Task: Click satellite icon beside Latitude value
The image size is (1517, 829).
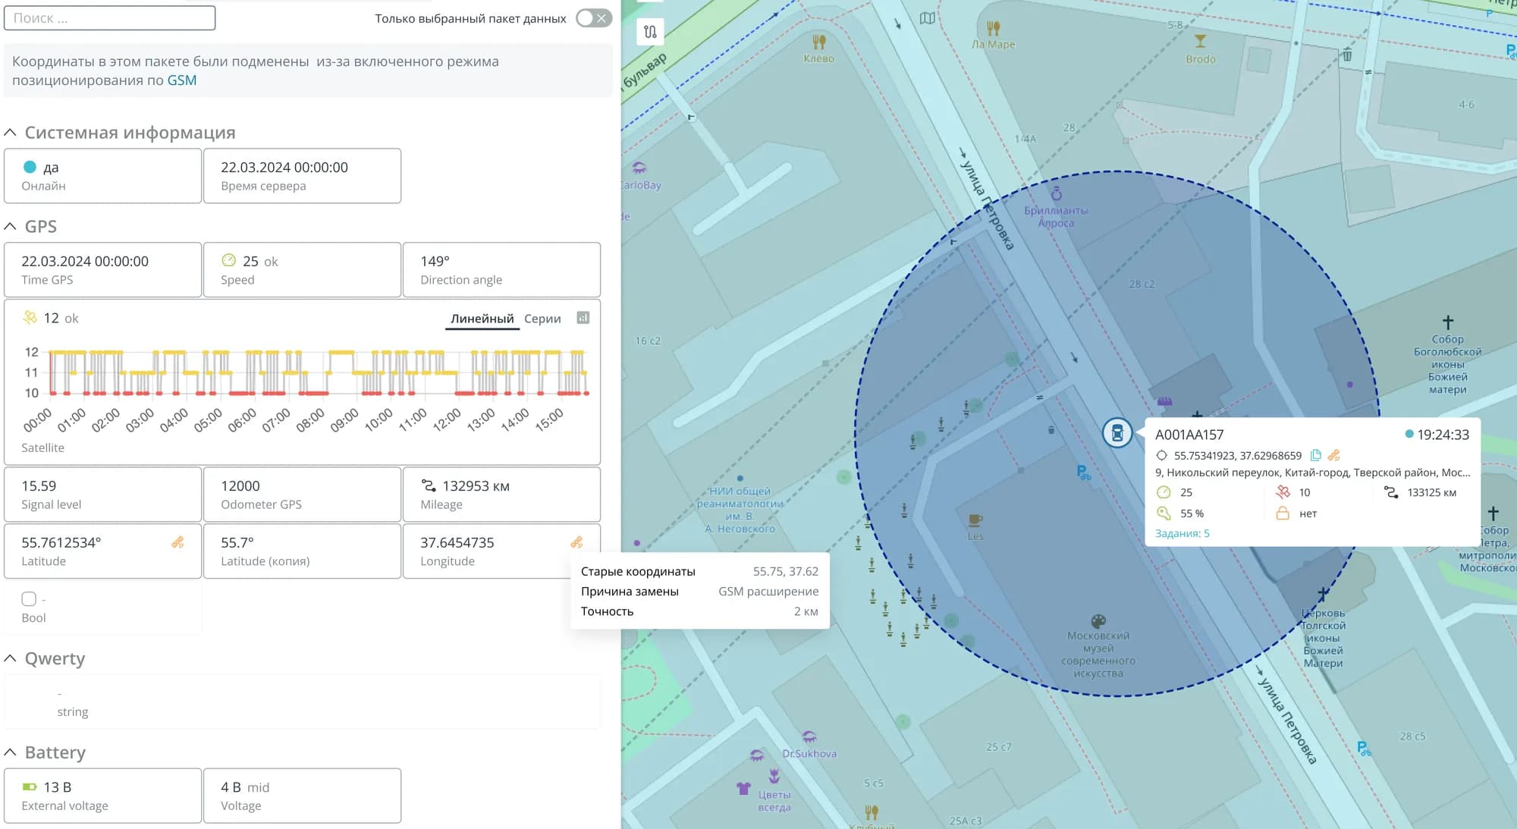Action: 177,542
